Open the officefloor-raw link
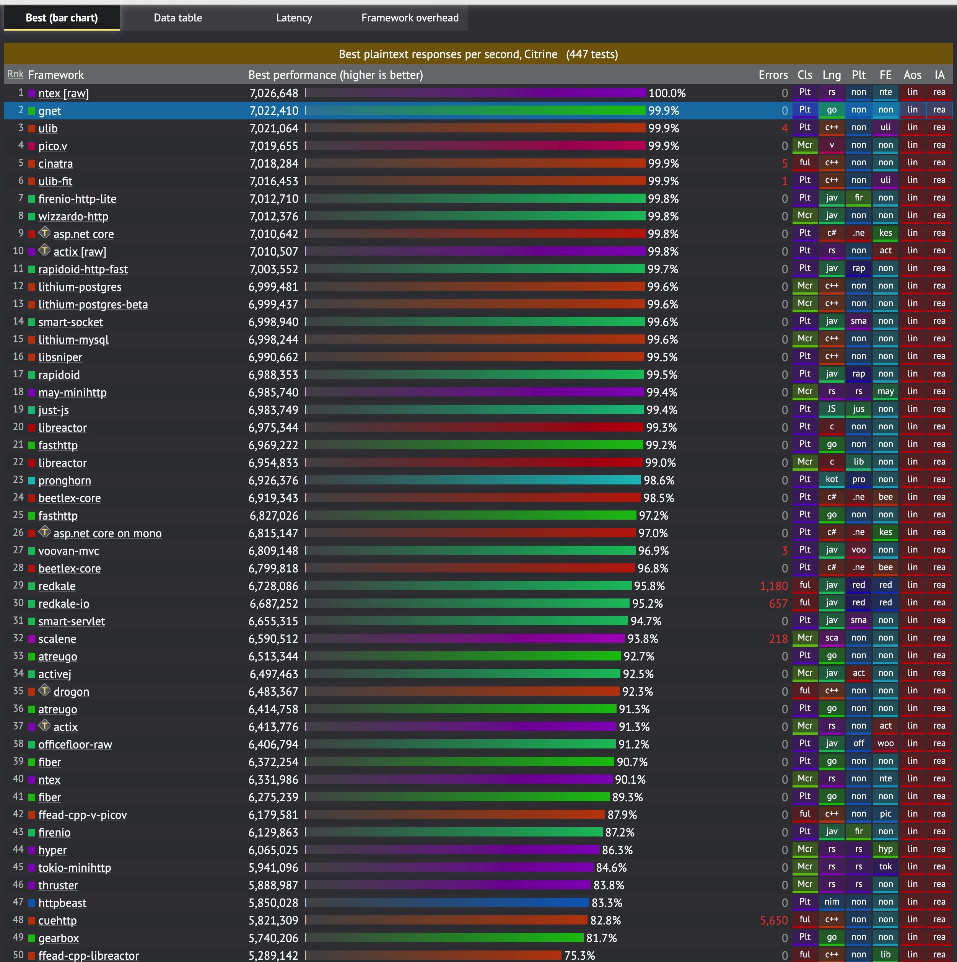Viewport: 957px width, 962px height. pos(75,744)
